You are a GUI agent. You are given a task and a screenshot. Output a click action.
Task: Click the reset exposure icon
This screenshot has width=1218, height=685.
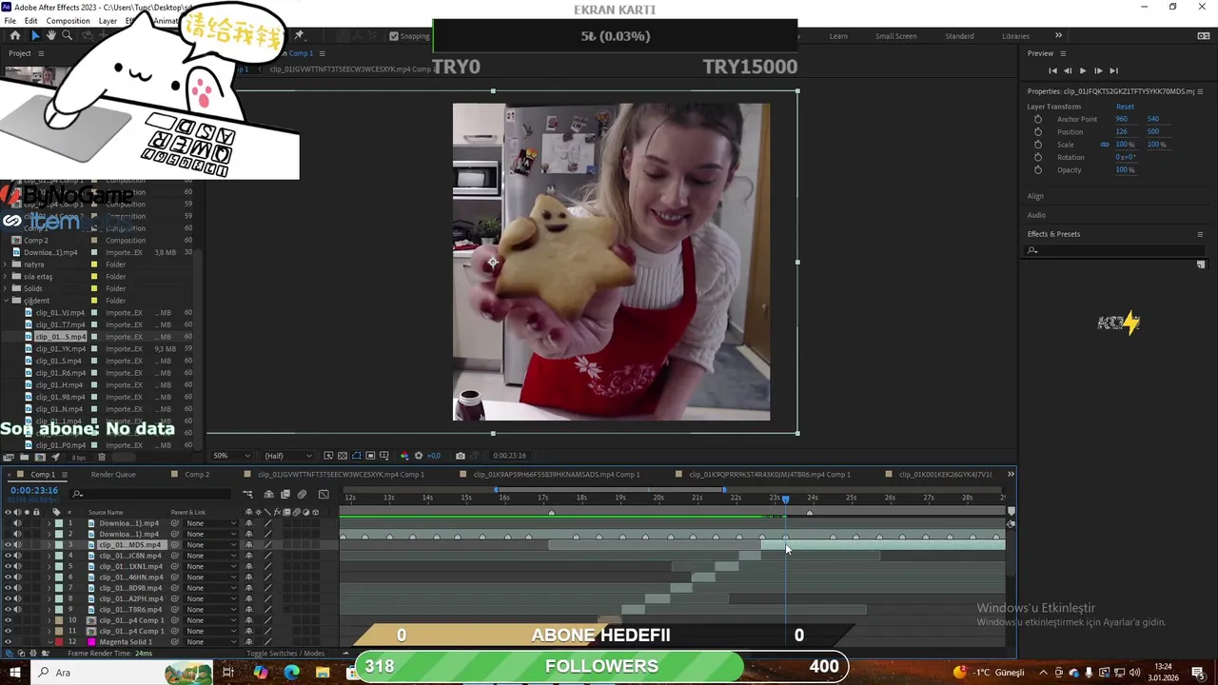click(x=418, y=456)
